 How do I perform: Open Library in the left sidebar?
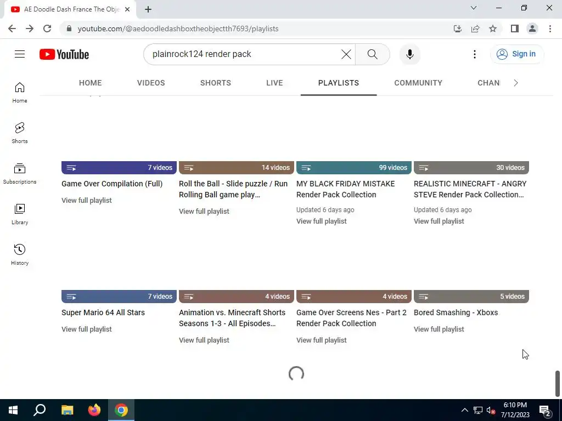20,214
